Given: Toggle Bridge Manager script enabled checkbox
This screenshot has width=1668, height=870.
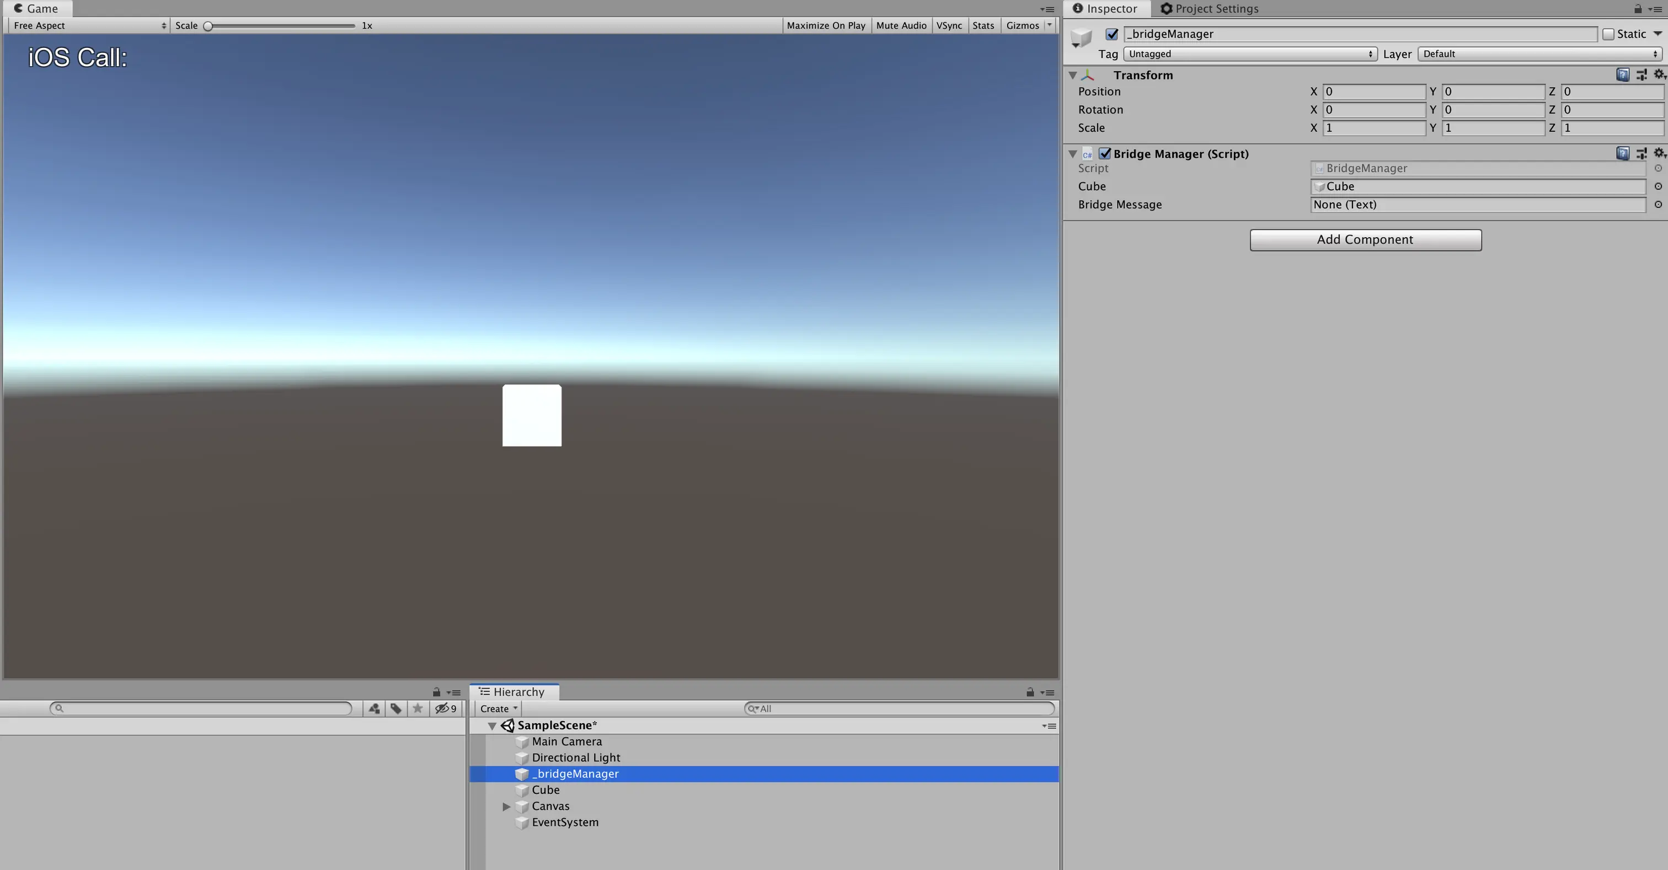Looking at the screenshot, I should (1105, 153).
